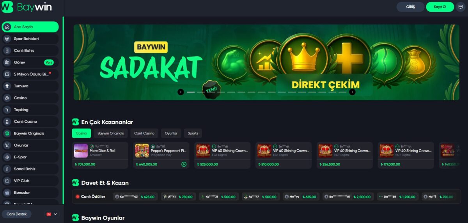The height and width of the screenshot is (223, 468).
Task: Click the play icon on Peppe's Pepperoni card
Action: click(x=184, y=164)
